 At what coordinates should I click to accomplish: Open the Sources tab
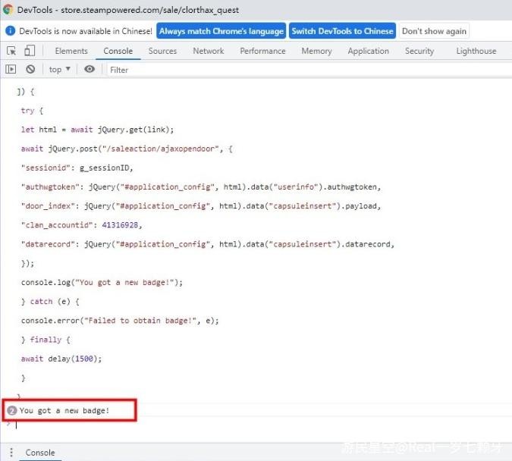(x=162, y=51)
